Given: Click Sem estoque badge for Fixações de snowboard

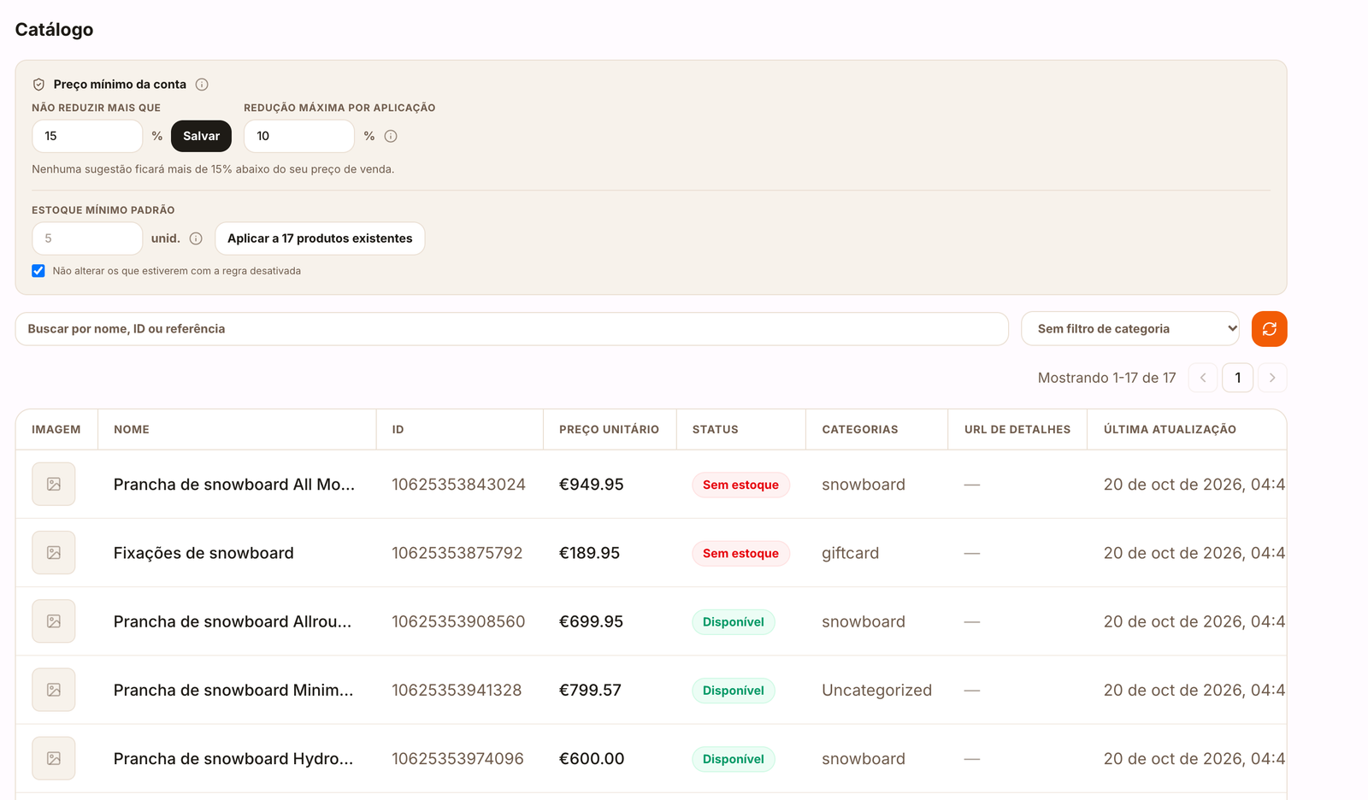Looking at the screenshot, I should (740, 554).
